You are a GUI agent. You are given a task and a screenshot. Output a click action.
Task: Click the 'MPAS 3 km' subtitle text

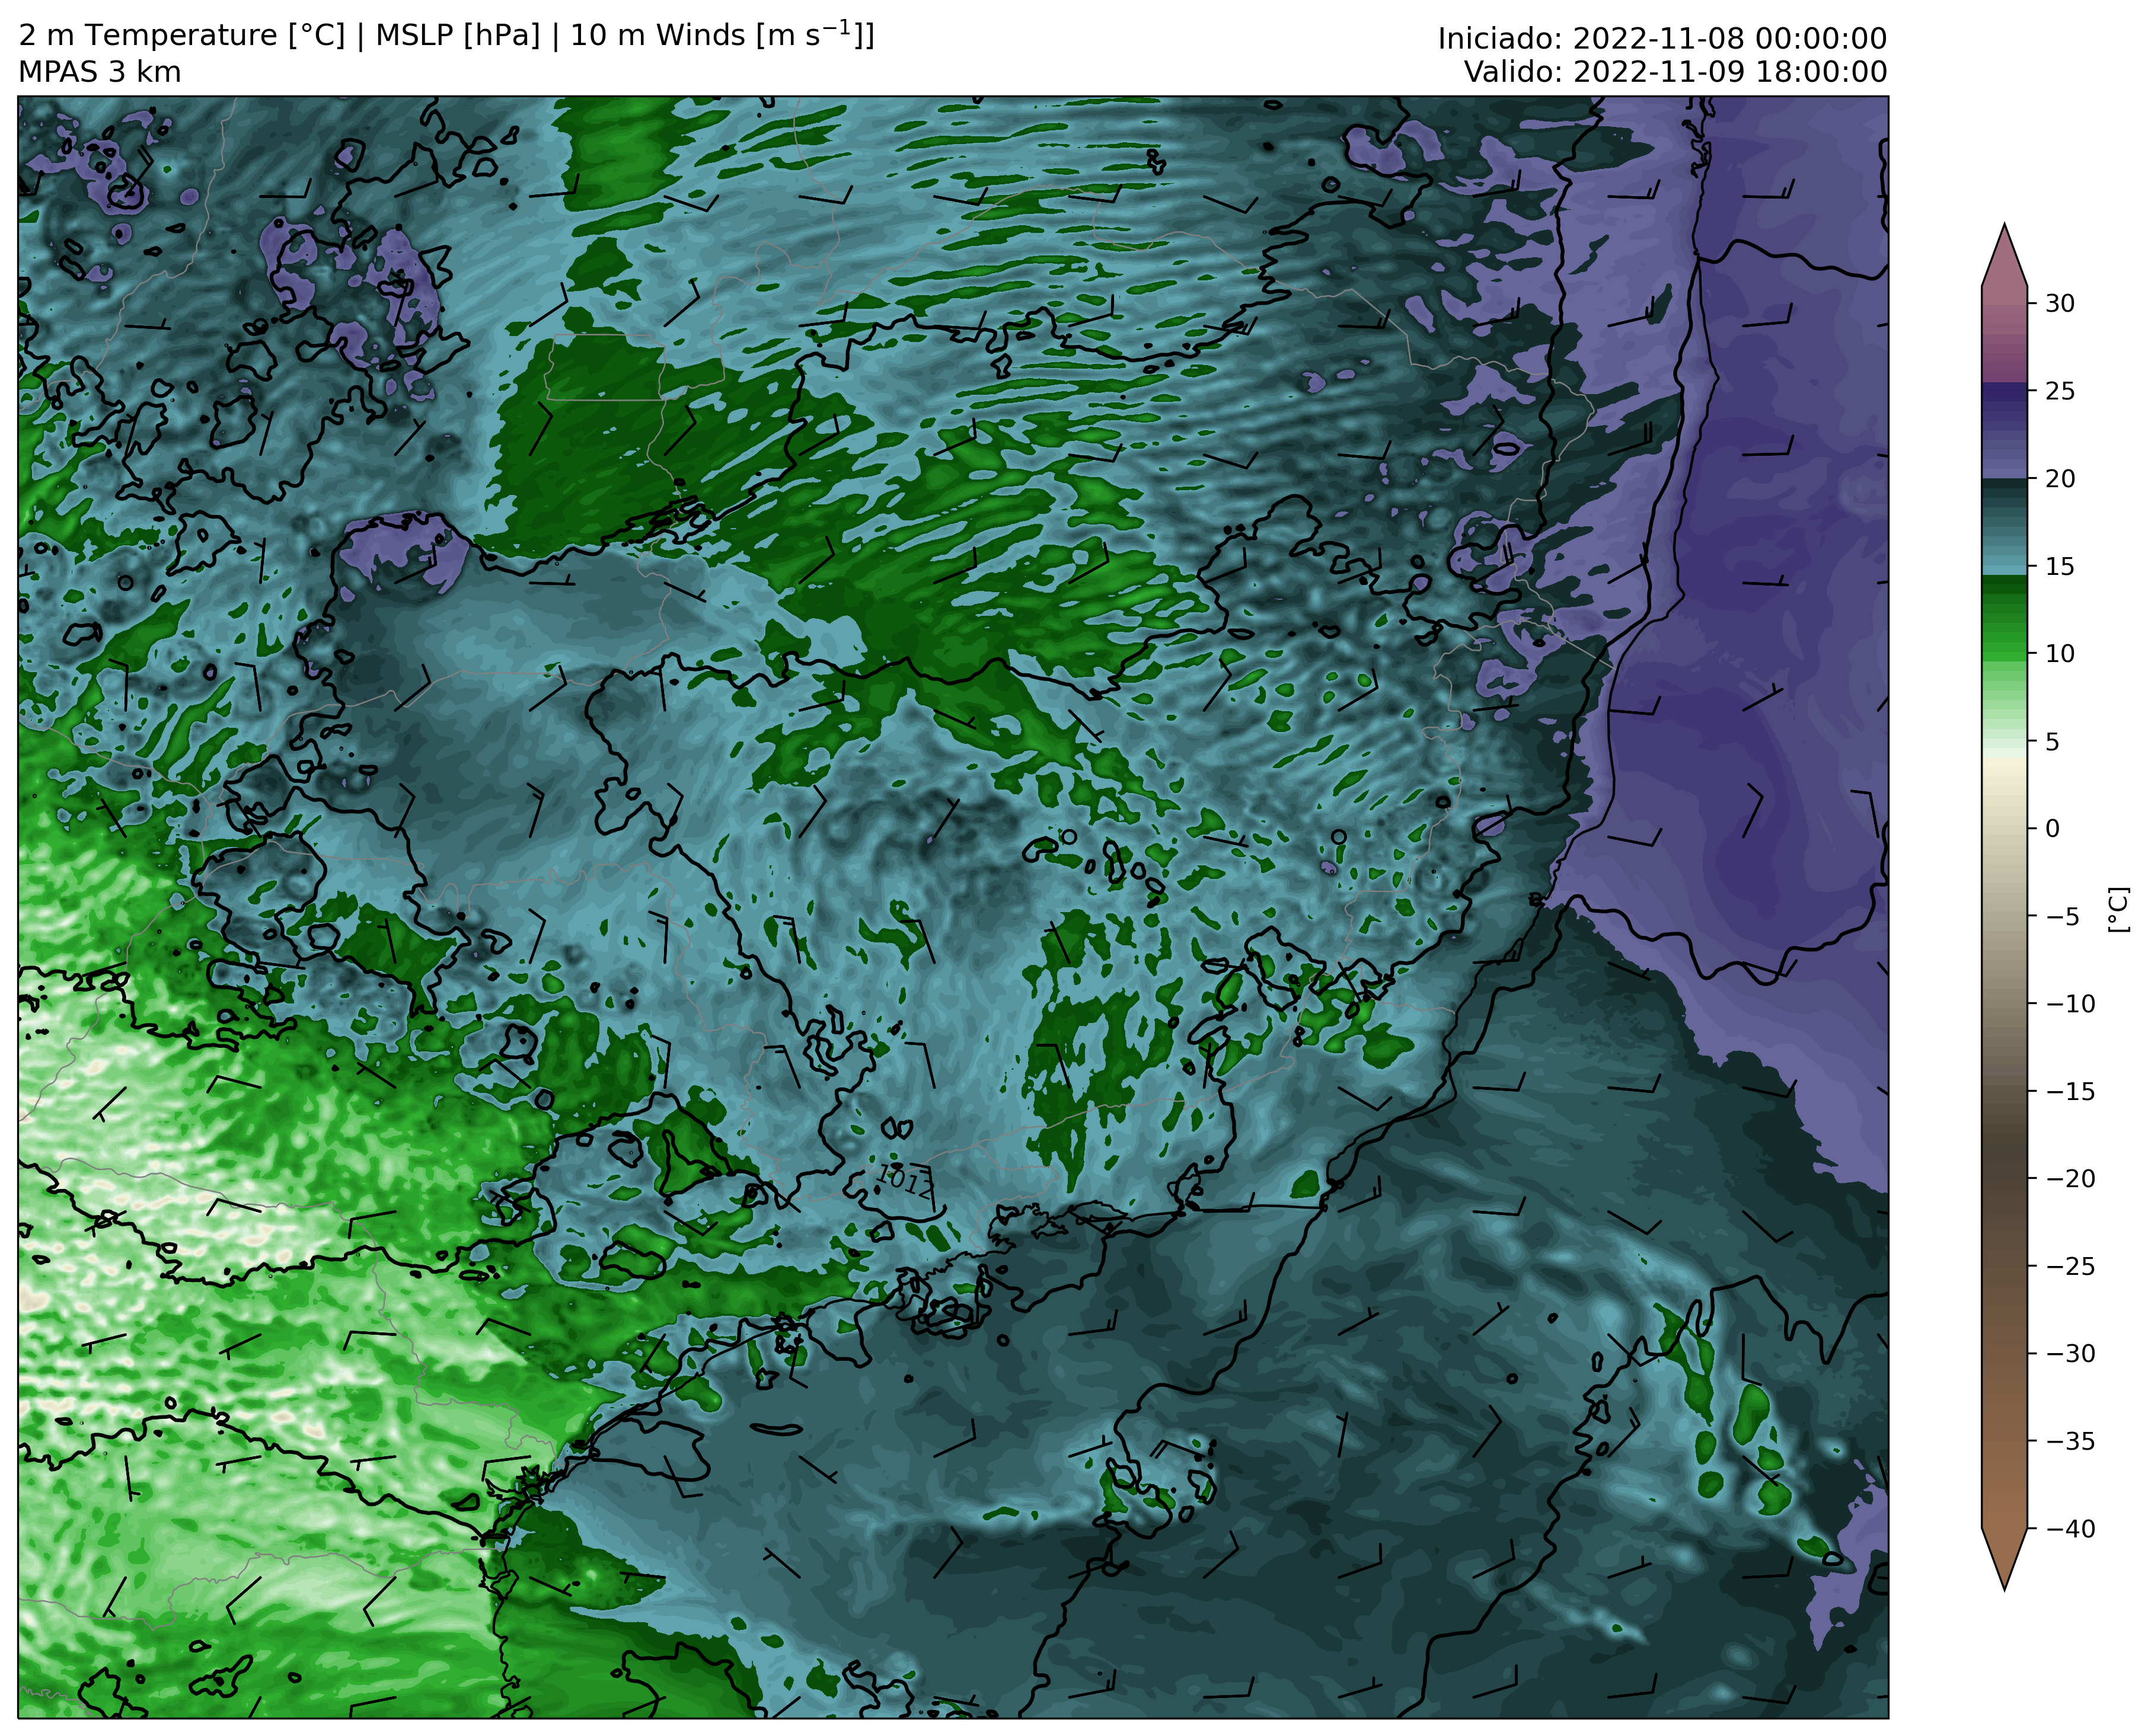100,72
